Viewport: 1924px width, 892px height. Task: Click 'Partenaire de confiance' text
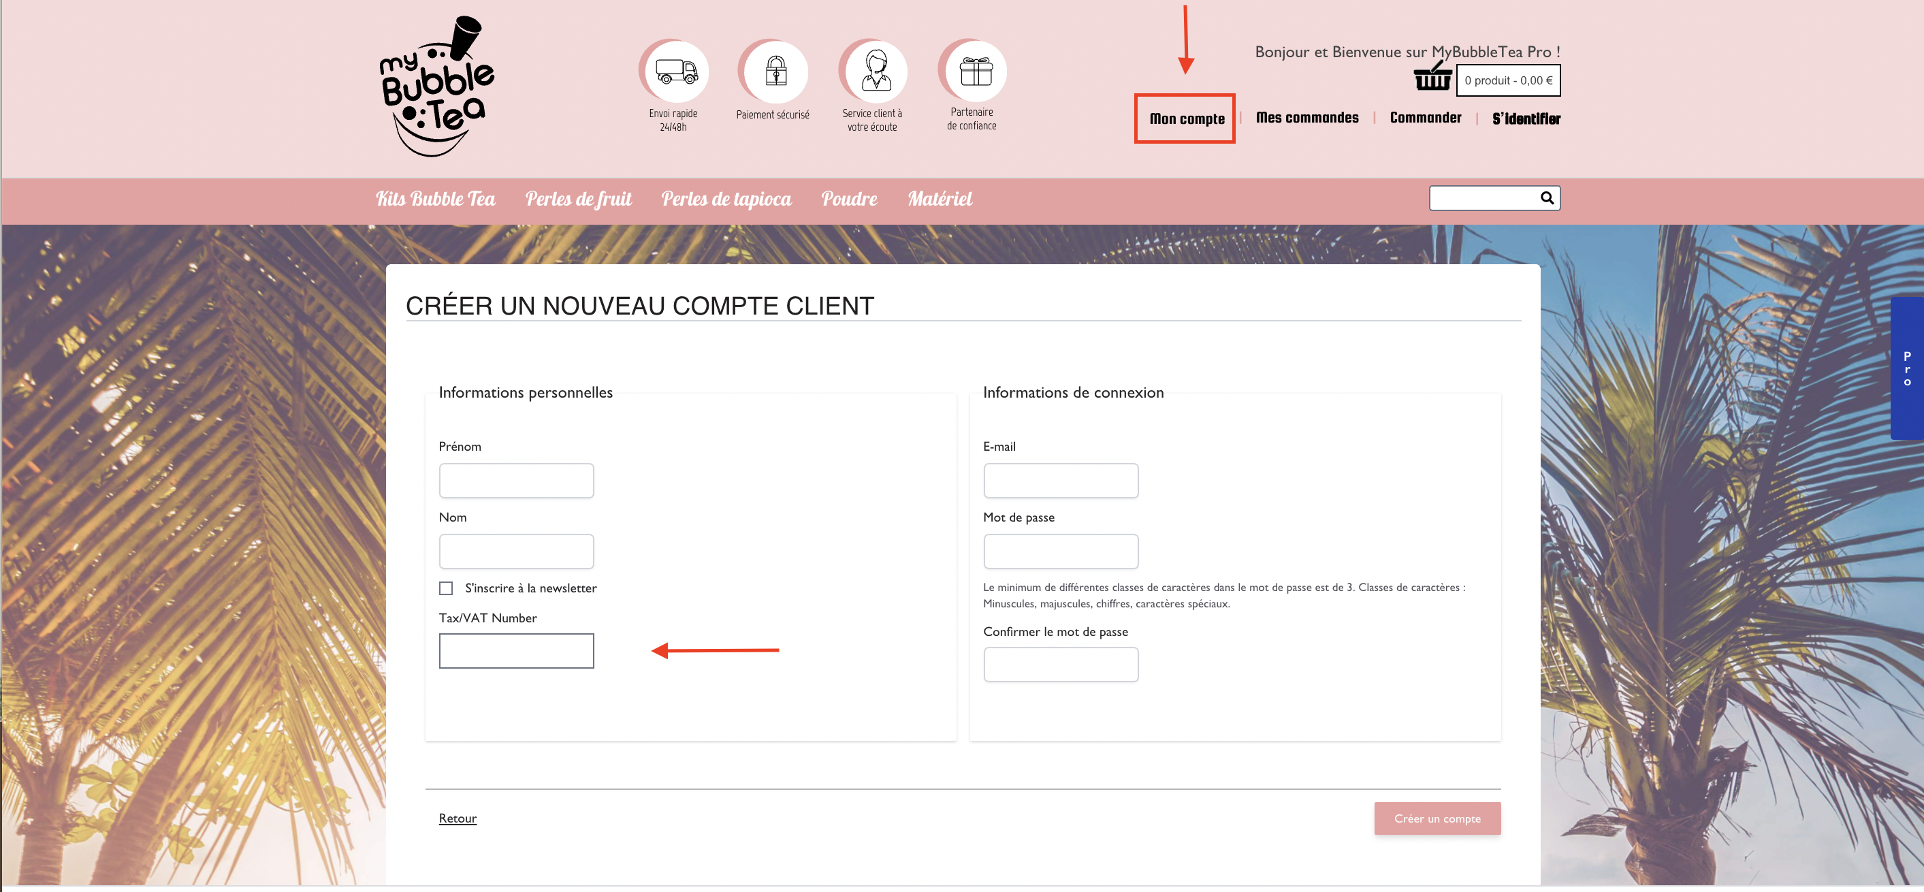point(972,118)
